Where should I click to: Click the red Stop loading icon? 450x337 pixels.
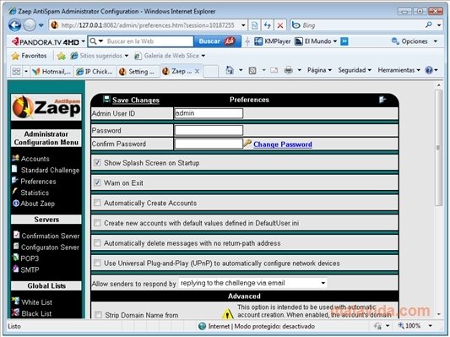click(x=280, y=25)
